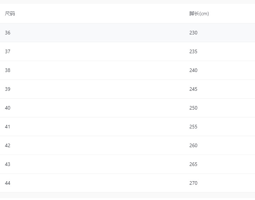Select the size 44 cell
This screenshot has width=255, height=200.
pyautogui.click(x=8, y=183)
